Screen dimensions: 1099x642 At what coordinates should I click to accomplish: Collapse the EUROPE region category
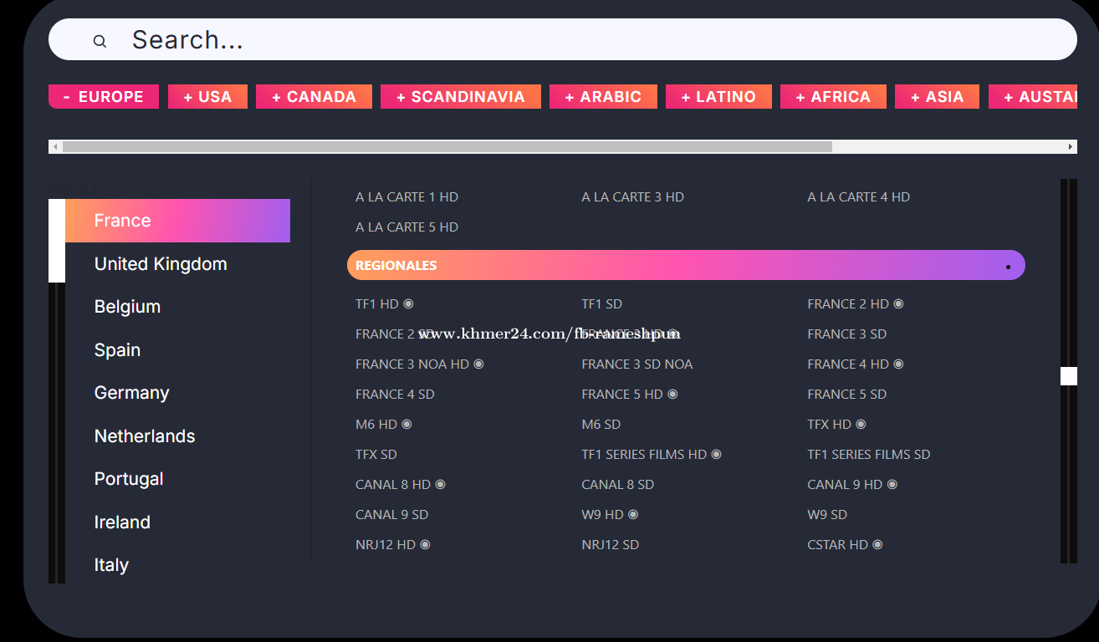[104, 97]
